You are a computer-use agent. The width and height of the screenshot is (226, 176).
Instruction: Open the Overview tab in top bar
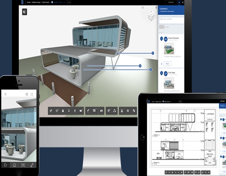tap(171, 2)
